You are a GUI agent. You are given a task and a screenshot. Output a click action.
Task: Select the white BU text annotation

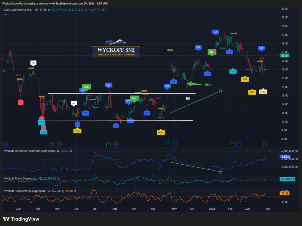188,98
